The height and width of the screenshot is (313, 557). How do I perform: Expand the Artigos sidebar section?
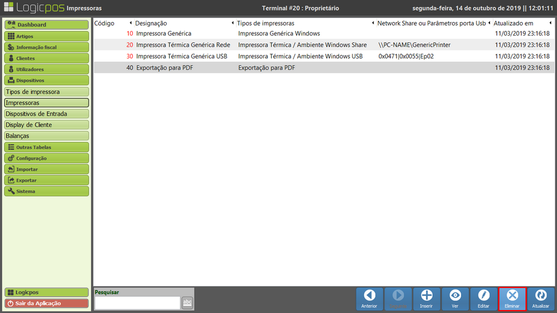coord(47,36)
